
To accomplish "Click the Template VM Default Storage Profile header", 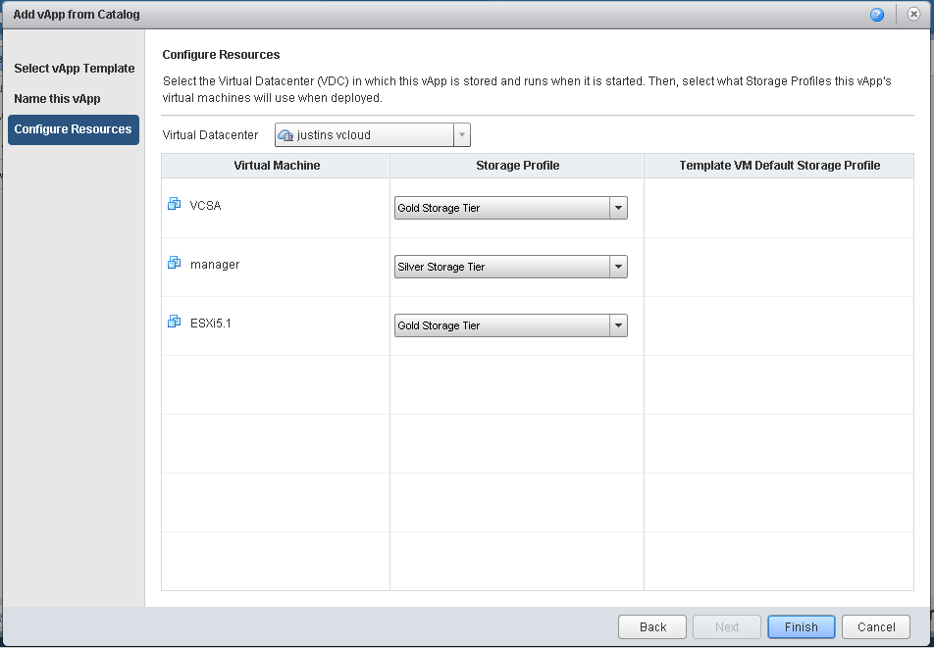I will pyautogui.click(x=779, y=166).
